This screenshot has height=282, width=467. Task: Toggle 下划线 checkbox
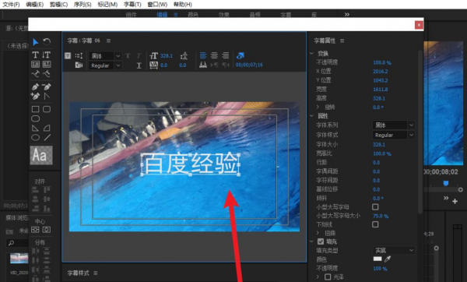pos(375,224)
